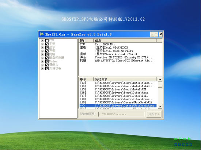Expand the CPU tree node

[x=42, y=41]
